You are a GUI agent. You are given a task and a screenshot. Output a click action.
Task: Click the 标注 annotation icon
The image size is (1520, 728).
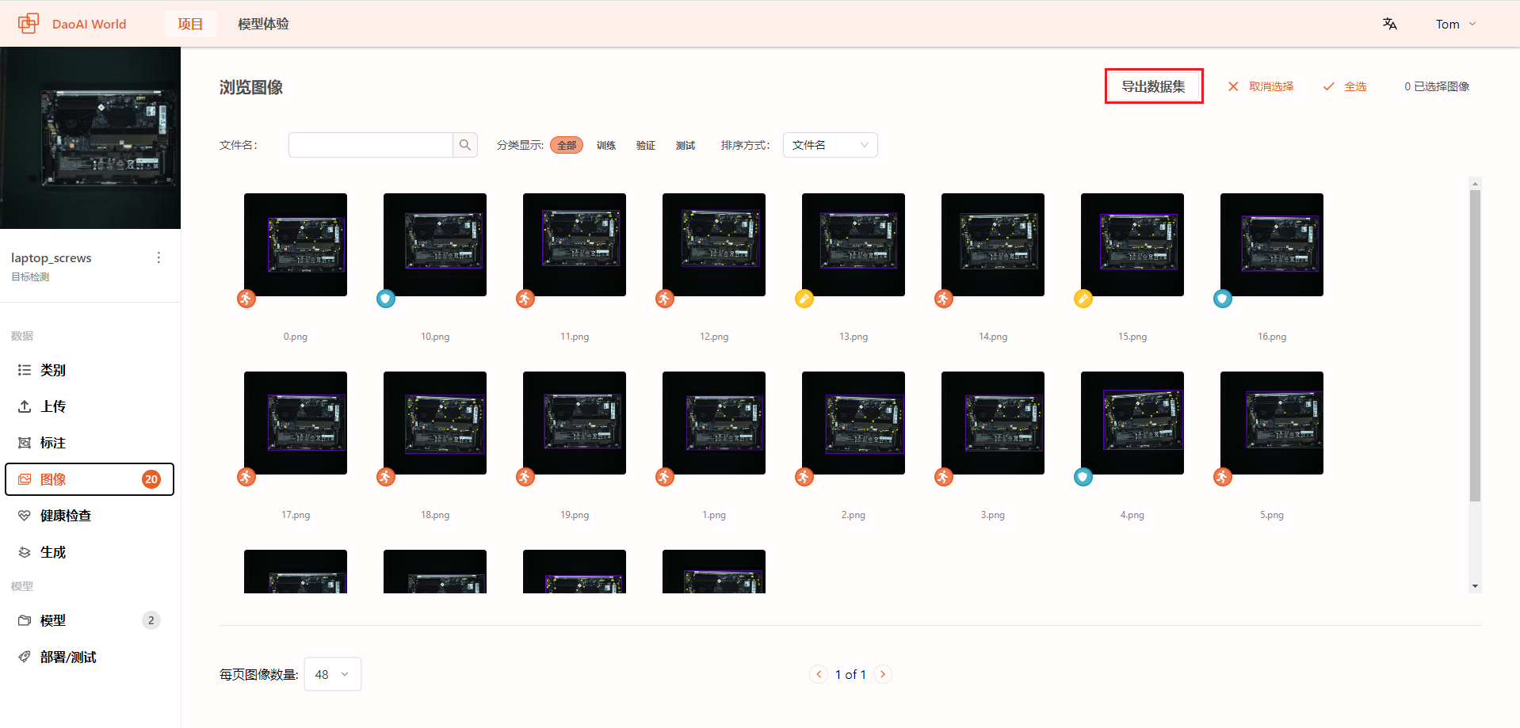(25, 443)
